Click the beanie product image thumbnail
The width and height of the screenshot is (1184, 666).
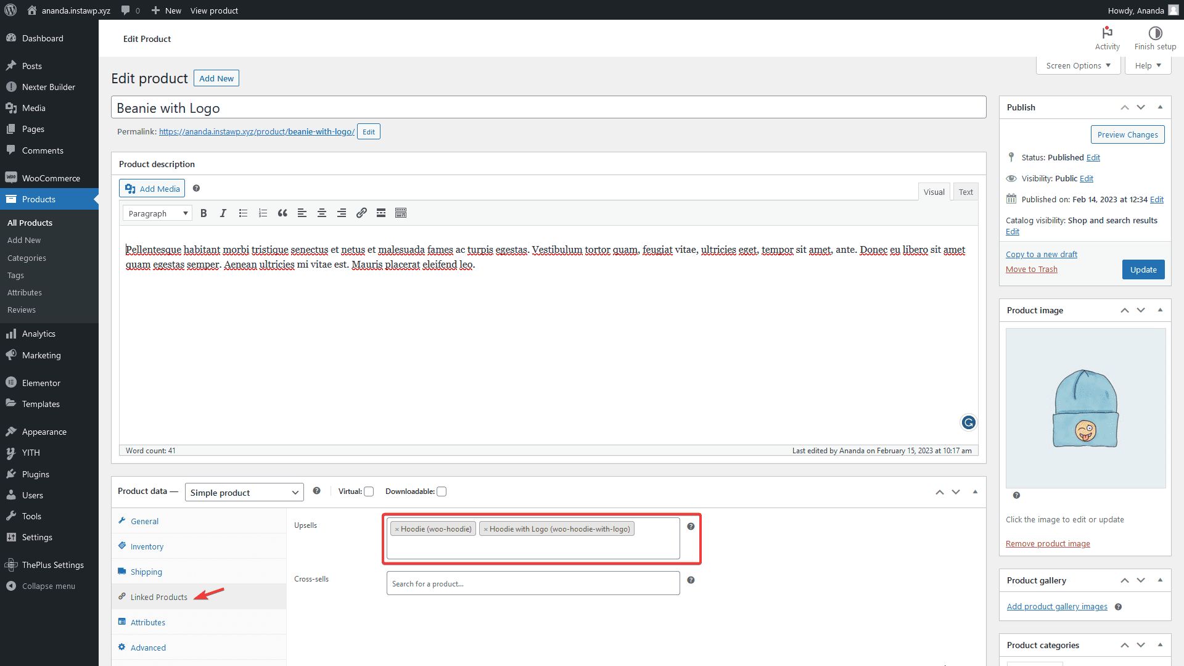click(1085, 408)
